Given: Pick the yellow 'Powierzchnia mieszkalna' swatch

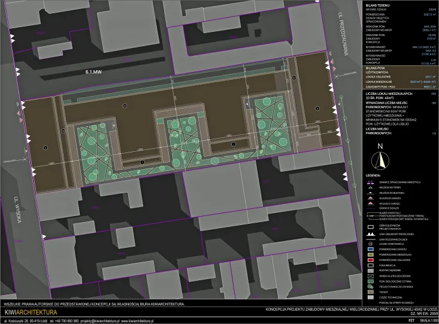Looking at the screenshot, I should (371, 255).
